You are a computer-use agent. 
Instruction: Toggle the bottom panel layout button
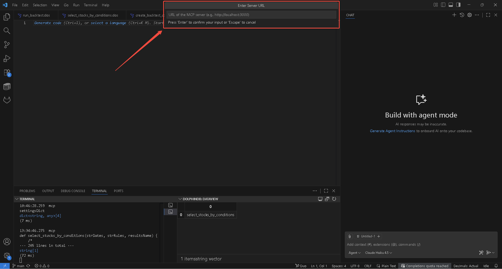(x=451, y=5)
